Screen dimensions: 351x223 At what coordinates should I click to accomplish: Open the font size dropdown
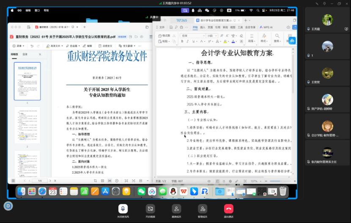pos(217,36)
